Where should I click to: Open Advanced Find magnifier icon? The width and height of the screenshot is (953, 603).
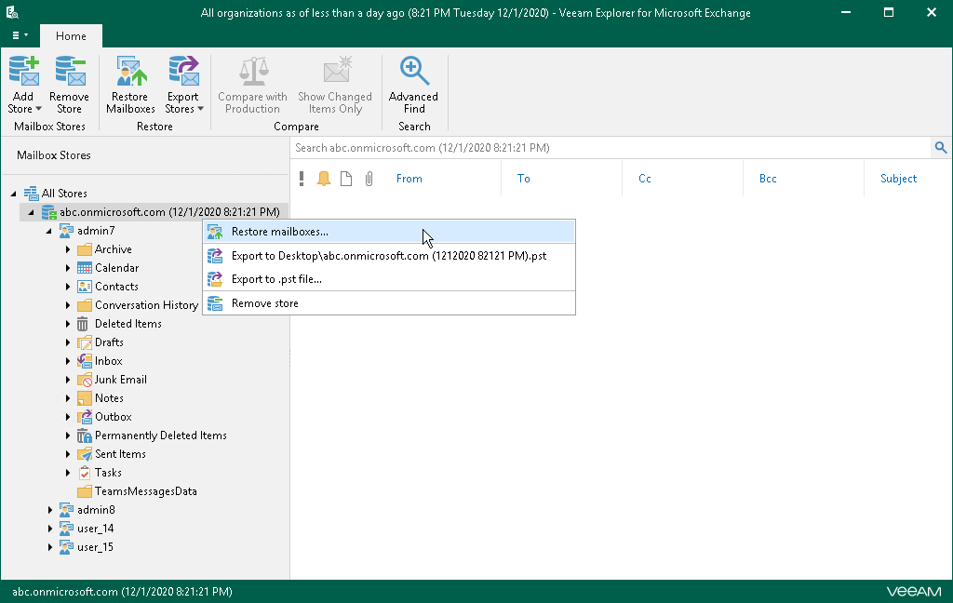click(414, 71)
